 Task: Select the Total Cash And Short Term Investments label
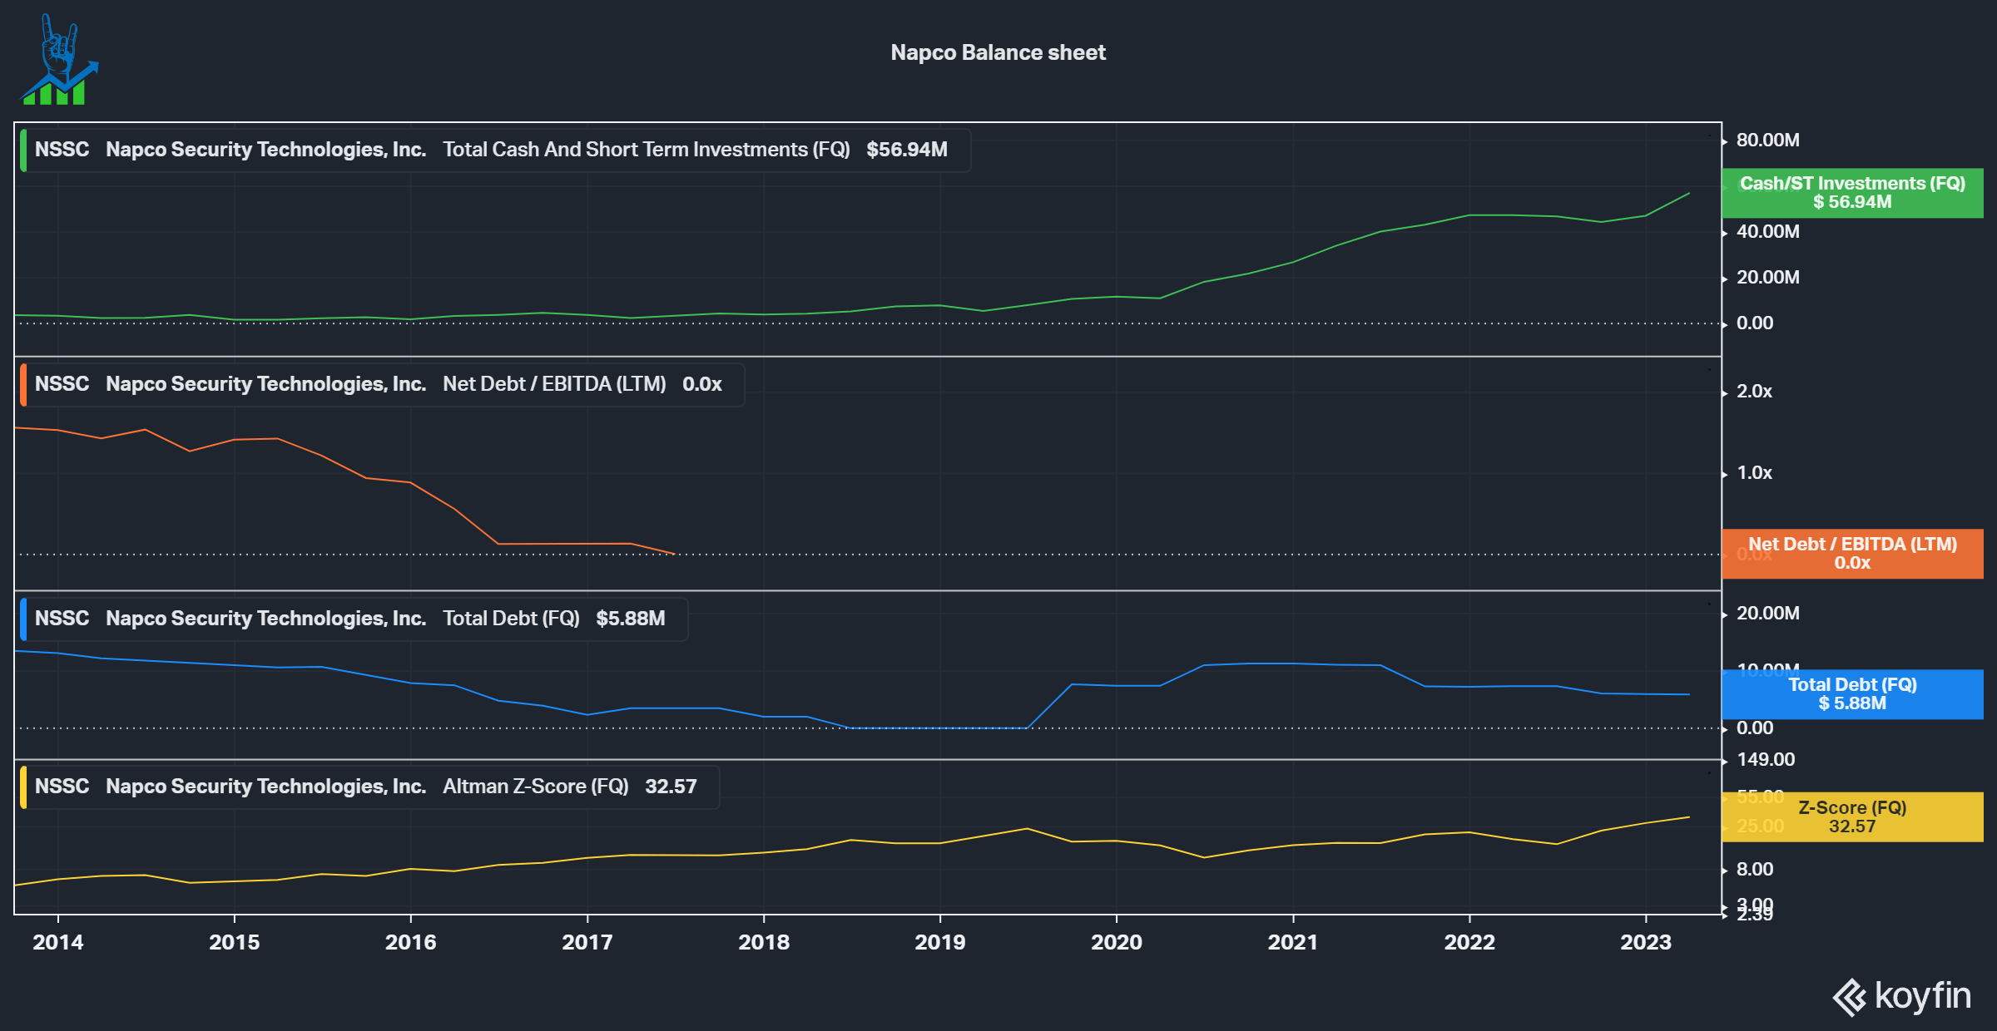click(x=646, y=150)
